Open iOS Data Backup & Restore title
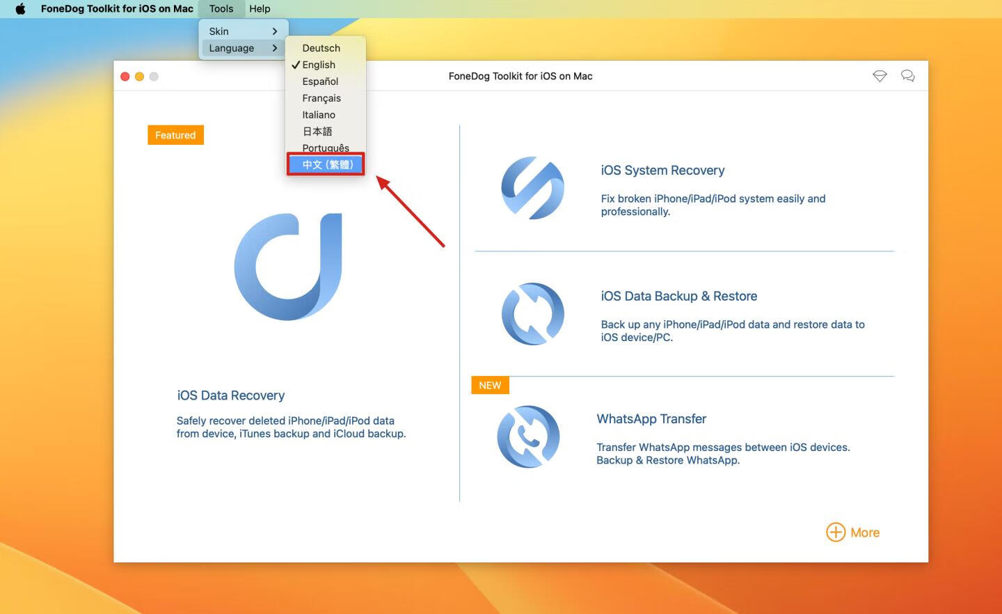This screenshot has width=1002, height=614. [679, 297]
